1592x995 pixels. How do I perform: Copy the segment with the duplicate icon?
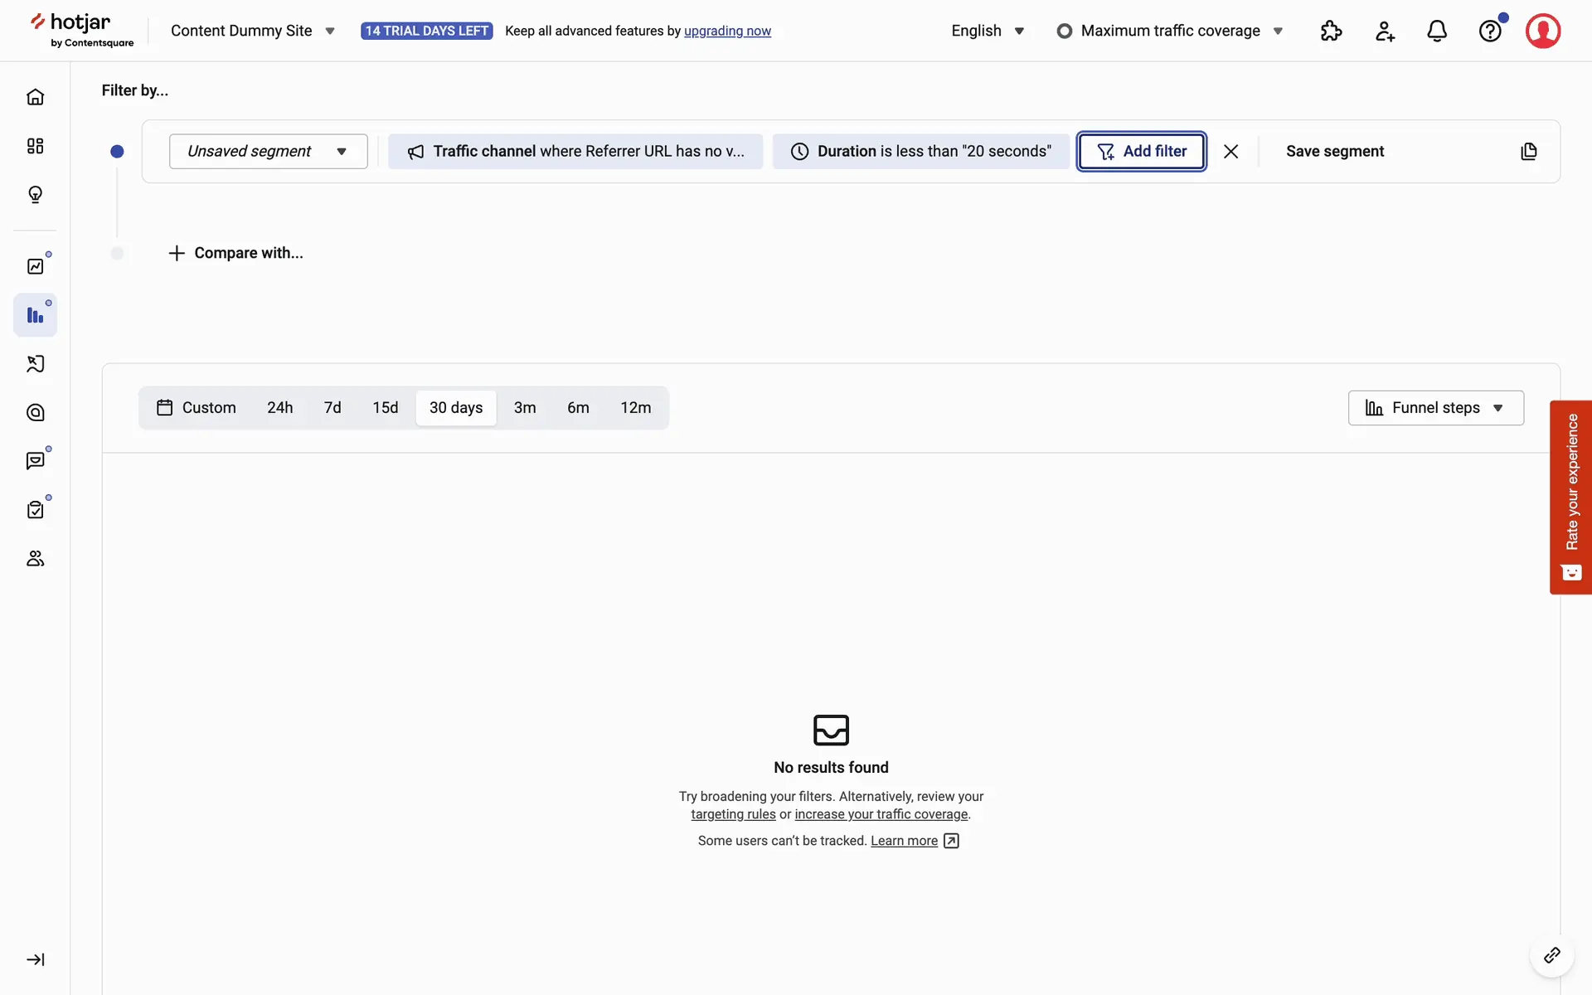[x=1528, y=151]
